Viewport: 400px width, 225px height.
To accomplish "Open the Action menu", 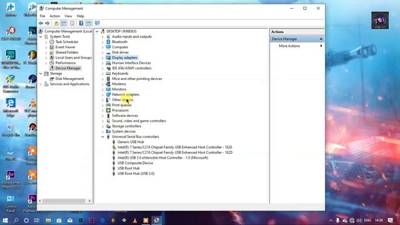I will click(x=55, y=16).
